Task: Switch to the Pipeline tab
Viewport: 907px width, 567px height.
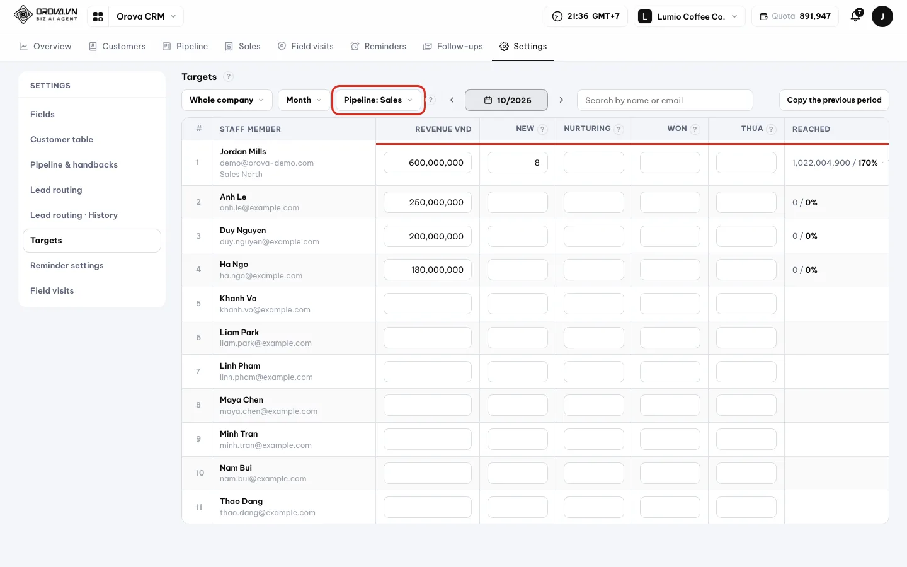Action: point(185,47)
